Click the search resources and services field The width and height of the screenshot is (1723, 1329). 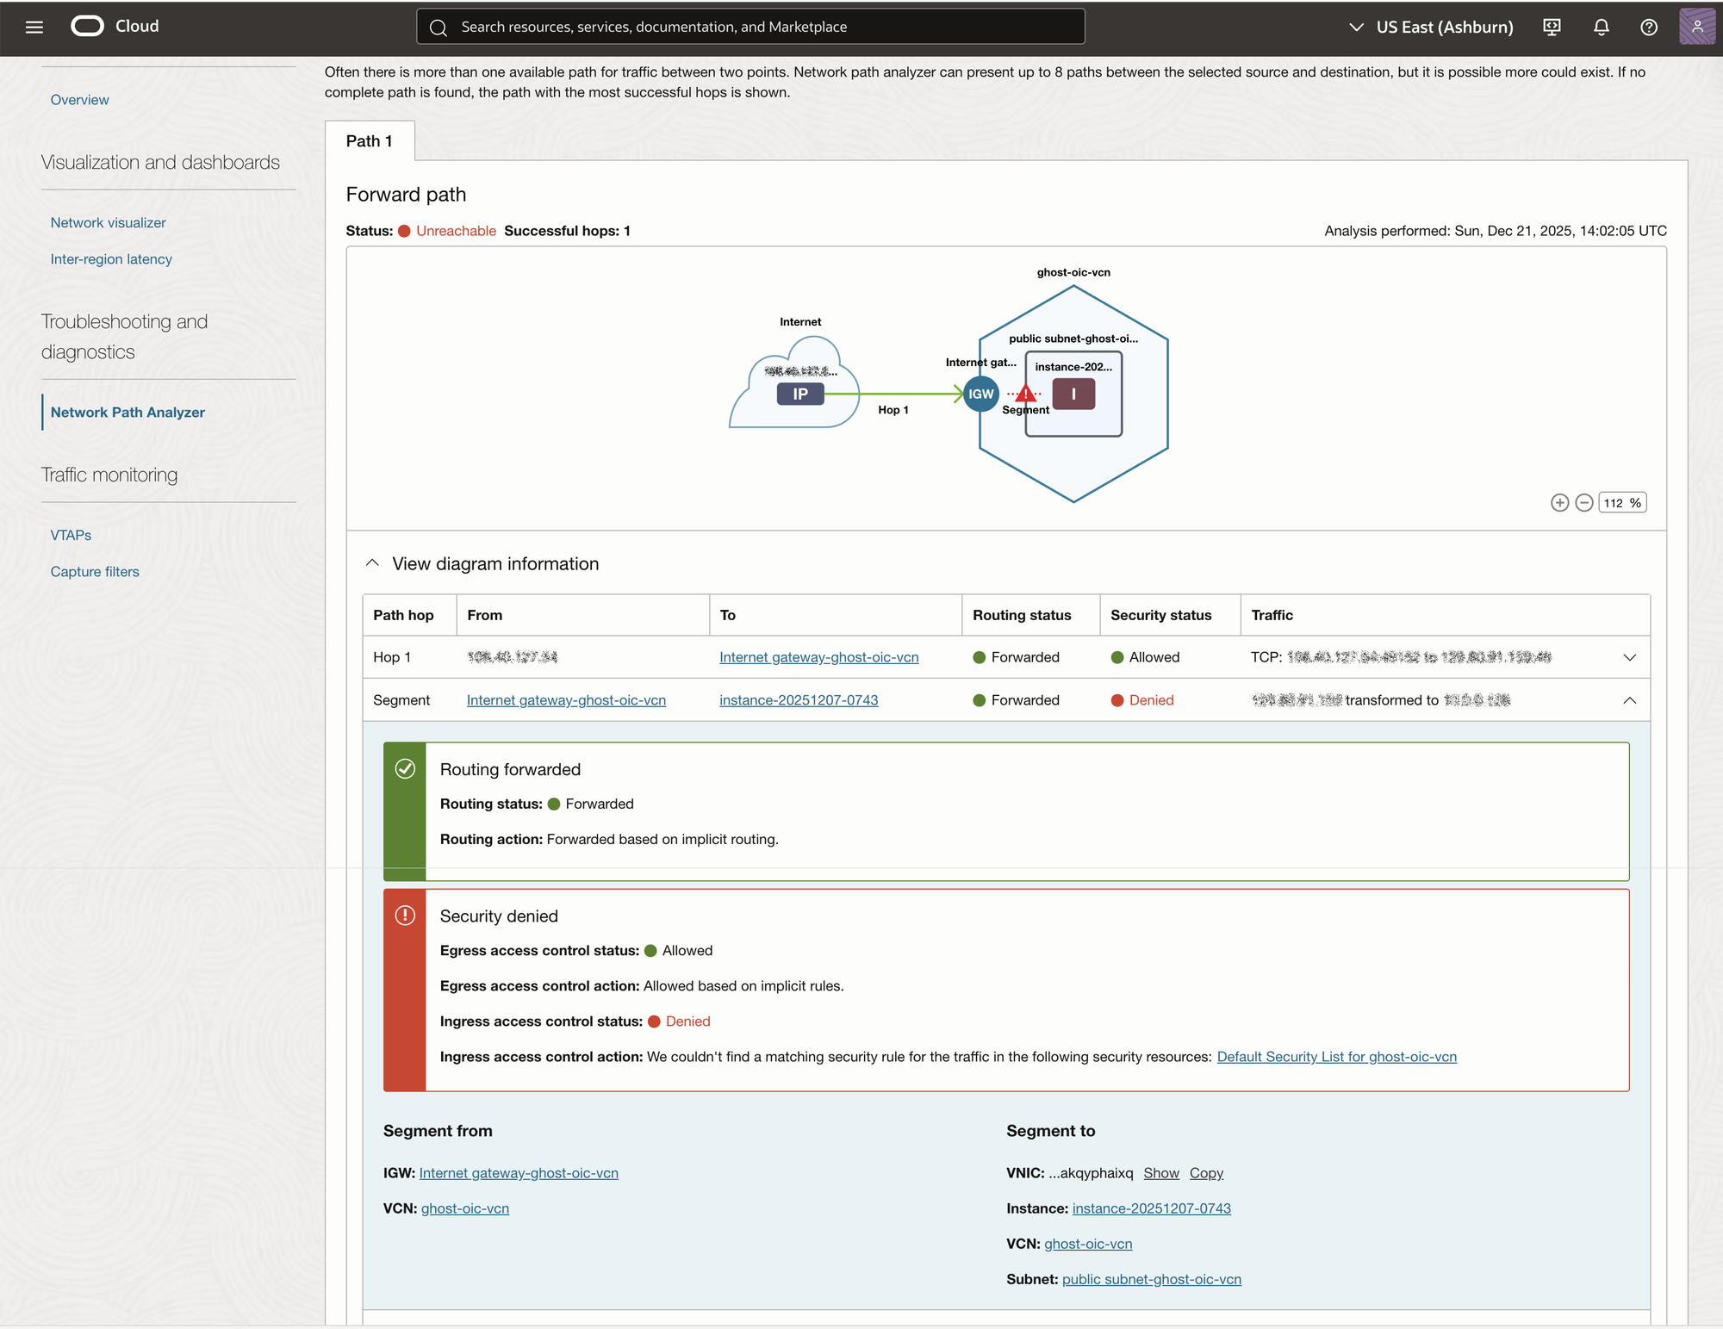pos(750,27)
